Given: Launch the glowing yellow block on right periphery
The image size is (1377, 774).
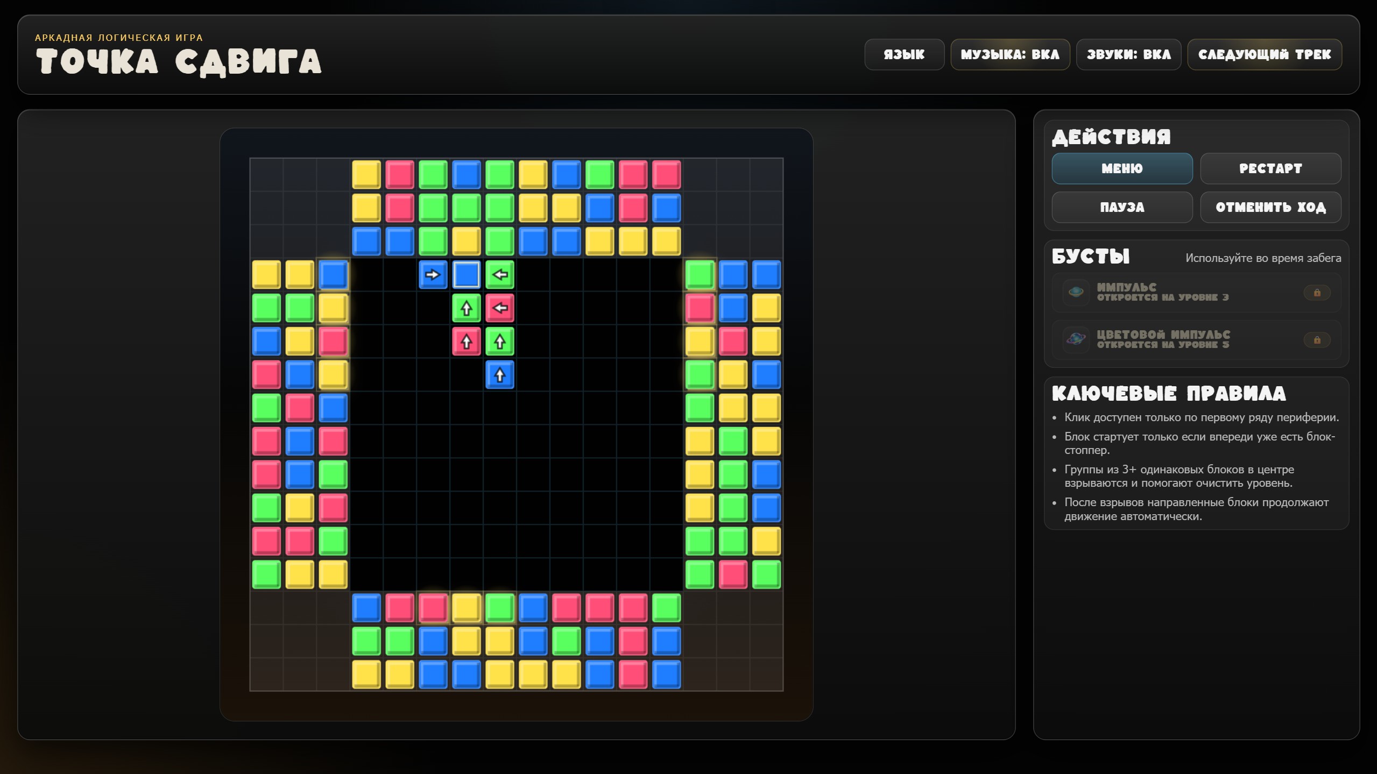Looking at the screenshot, I should [700, 341].
